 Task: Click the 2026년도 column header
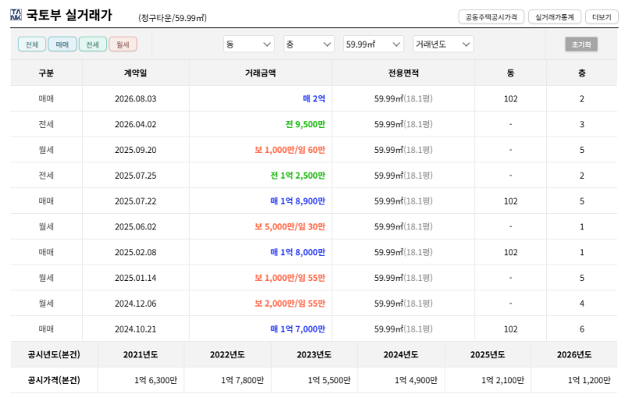pyautogui.click(x=574, y=354)
